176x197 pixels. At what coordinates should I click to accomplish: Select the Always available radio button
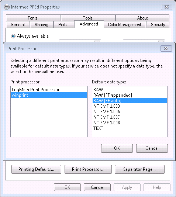click(13, 36)
